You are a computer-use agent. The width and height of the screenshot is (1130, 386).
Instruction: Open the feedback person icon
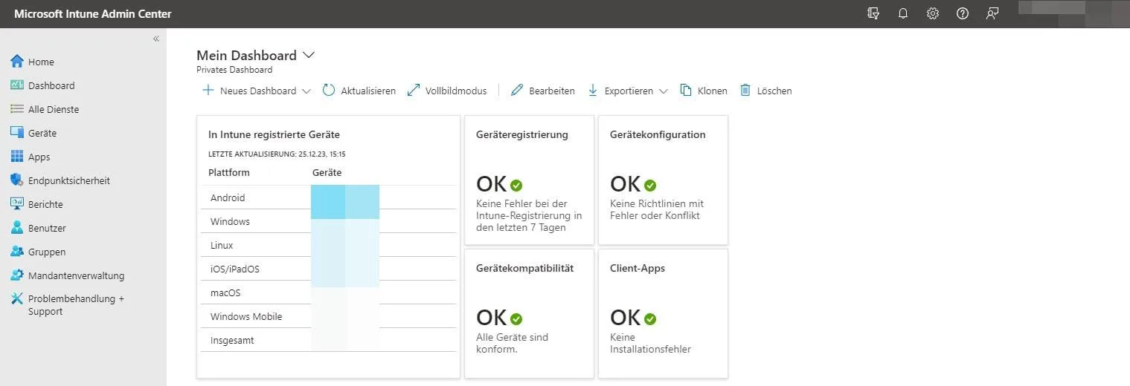(992, 13)
